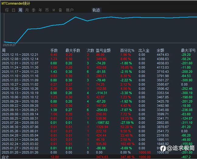This screenshot has height=159, width=197.
Task: Select the 币 currency tab
Action: [x=47, y=10]
